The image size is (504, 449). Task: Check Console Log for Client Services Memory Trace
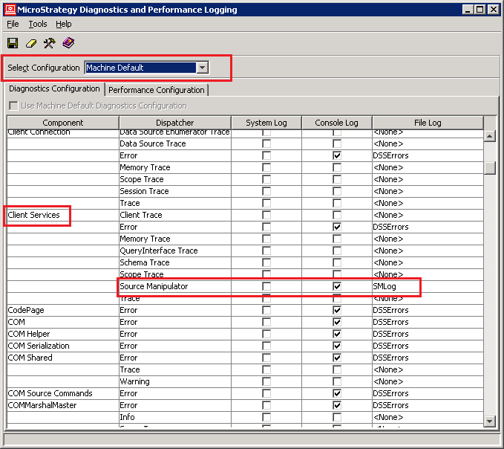[x=337, y=239]
